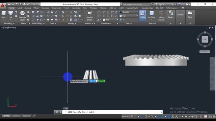The image size is (216, 121).
Task: Select the Line tool in Draw panel
Action: [x=52, y=16]
